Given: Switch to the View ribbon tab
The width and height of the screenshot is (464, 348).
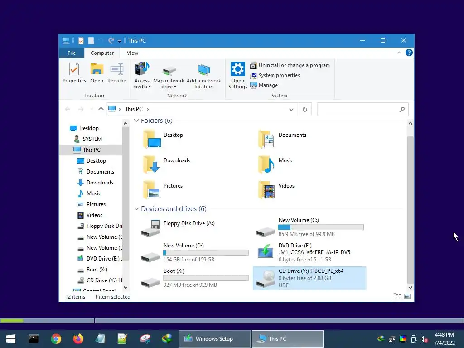Looking at the screenshot, I should 132,53.
